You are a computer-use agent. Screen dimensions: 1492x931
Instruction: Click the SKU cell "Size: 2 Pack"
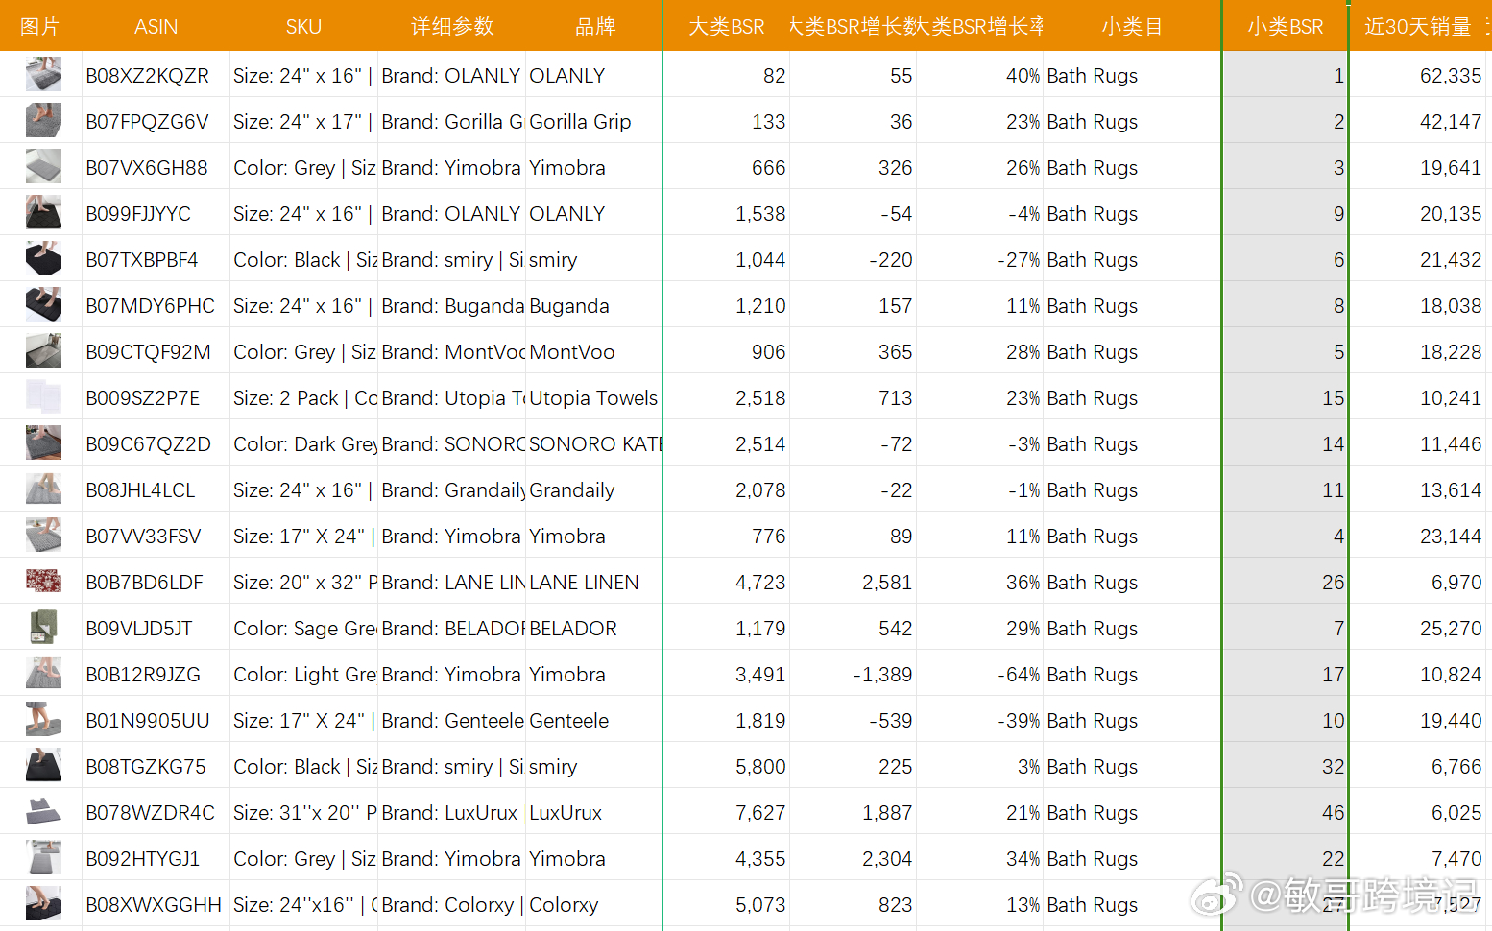303,398
